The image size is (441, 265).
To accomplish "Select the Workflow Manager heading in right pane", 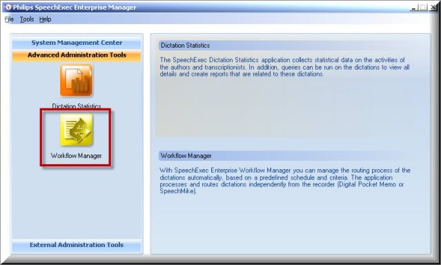I will pyautogui.click(x=186, y=155).
